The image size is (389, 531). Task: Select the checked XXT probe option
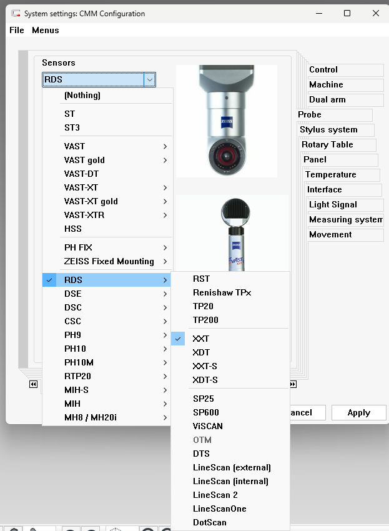[201, 339]
